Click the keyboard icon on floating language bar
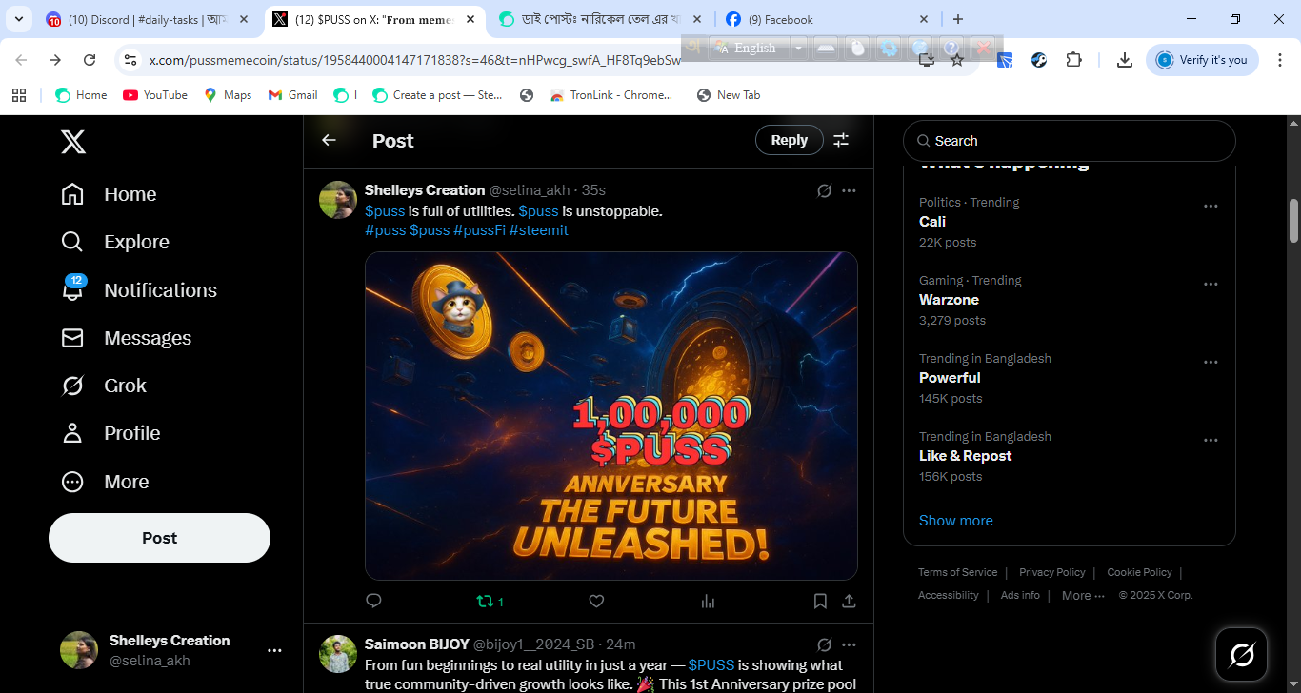The height and width of the screenshot is (693, 1301). (x=826, y=48)
